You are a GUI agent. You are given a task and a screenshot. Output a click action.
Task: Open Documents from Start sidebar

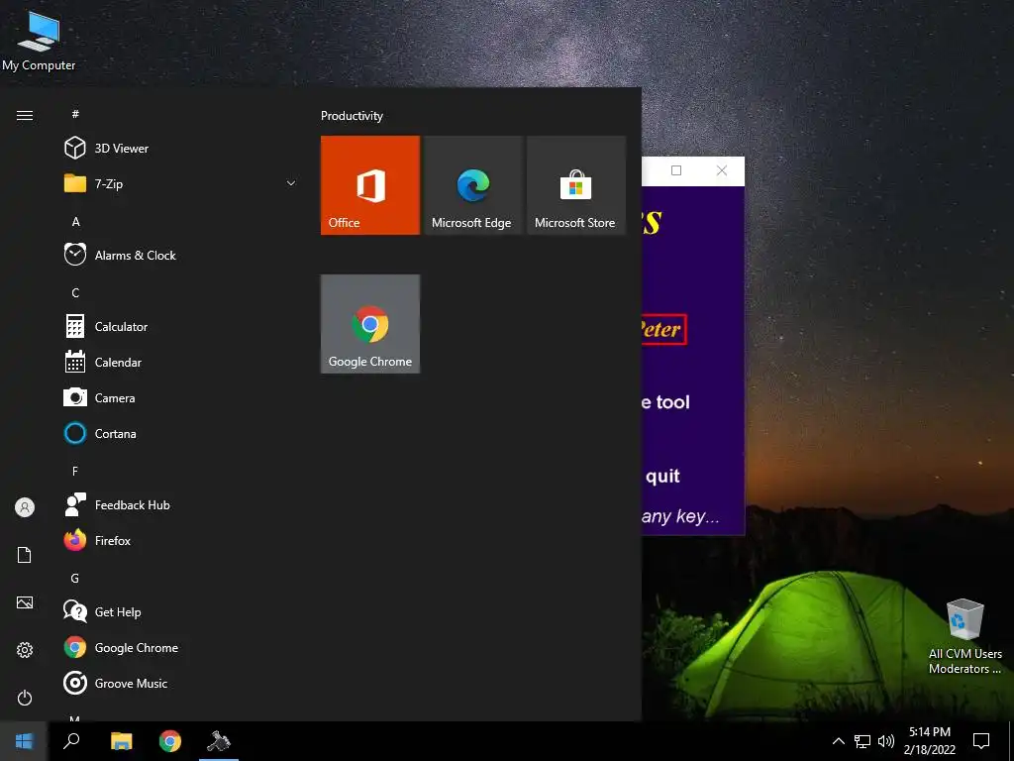point(25,555)
